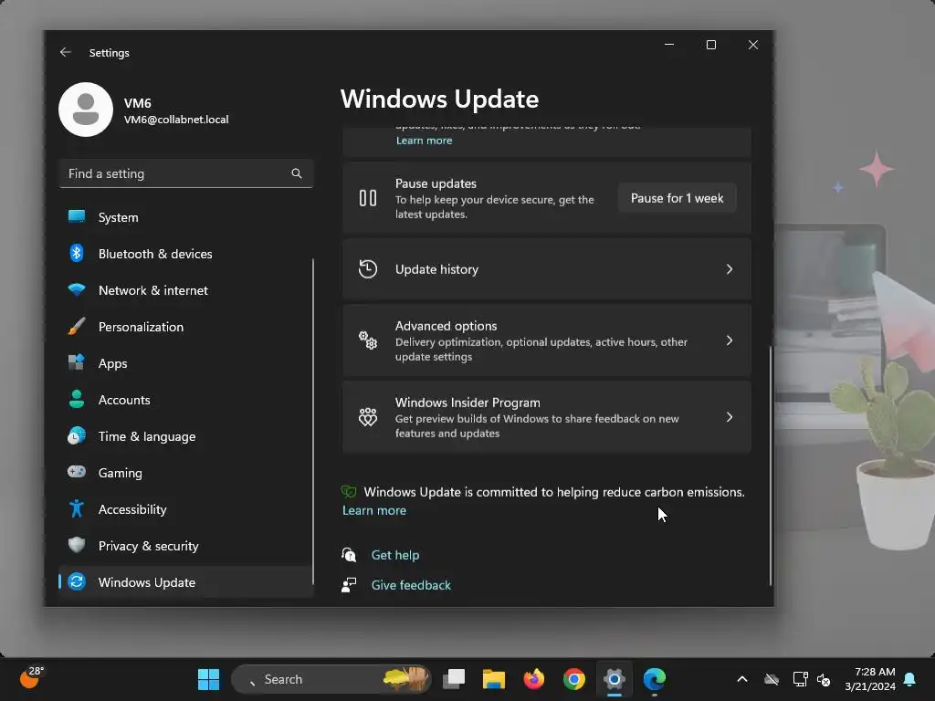Viewport: 935px width, 701px height.
Task: Click the Time & language globe icon
Action: click(77, 435)
